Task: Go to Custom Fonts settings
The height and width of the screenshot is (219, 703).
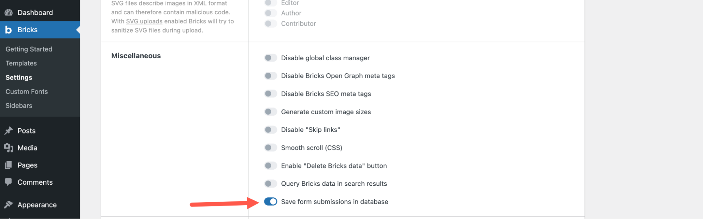Action: tap(26, 91)
